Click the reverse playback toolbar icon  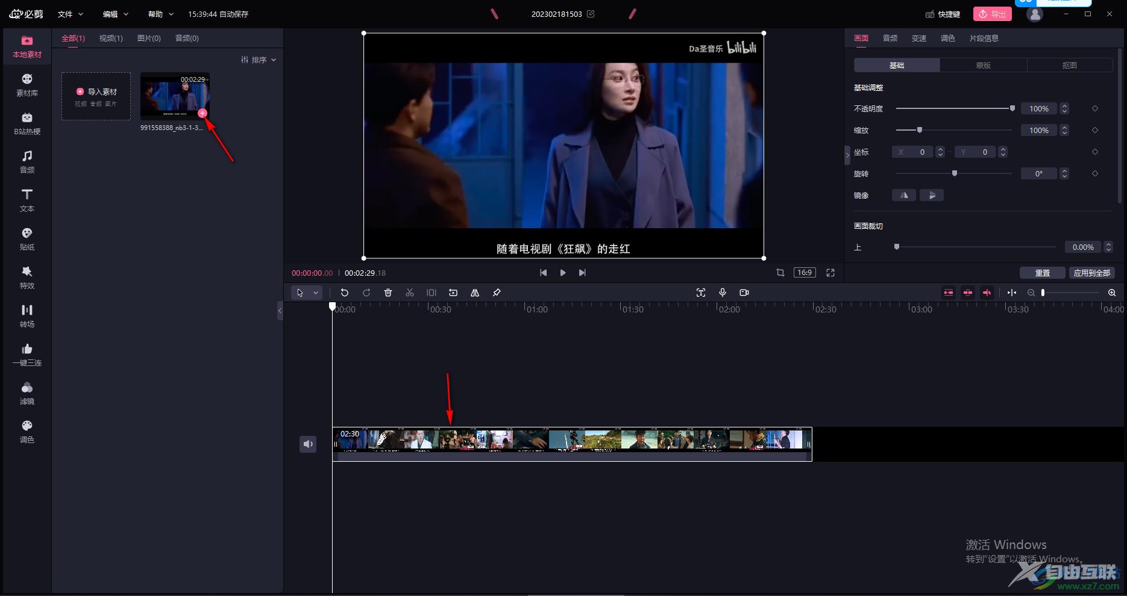point(453,293)
